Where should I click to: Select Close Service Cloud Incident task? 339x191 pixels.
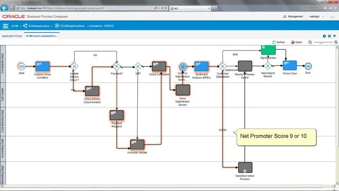(92, 91)
